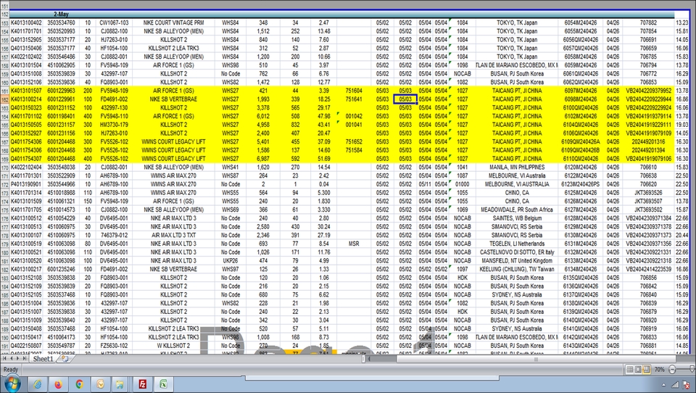
Task: Select cell 6123M240426PS
Action: (x=581, y=184)
